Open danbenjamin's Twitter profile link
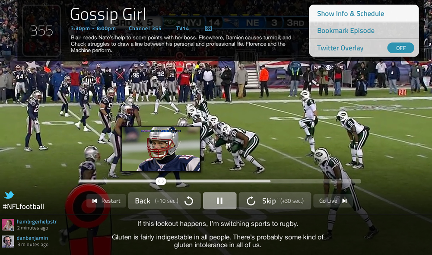Screen dimensions: 432x255 click(x=32, y=238)
